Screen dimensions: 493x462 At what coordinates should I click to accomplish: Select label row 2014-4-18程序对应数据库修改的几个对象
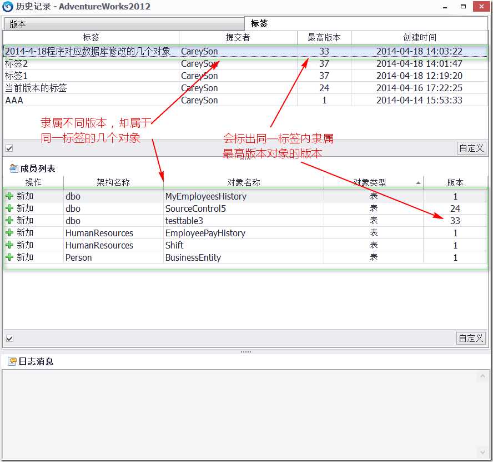point(245,51)
